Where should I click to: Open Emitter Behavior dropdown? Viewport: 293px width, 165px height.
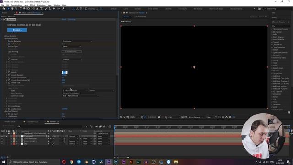(x=77, y=41)
